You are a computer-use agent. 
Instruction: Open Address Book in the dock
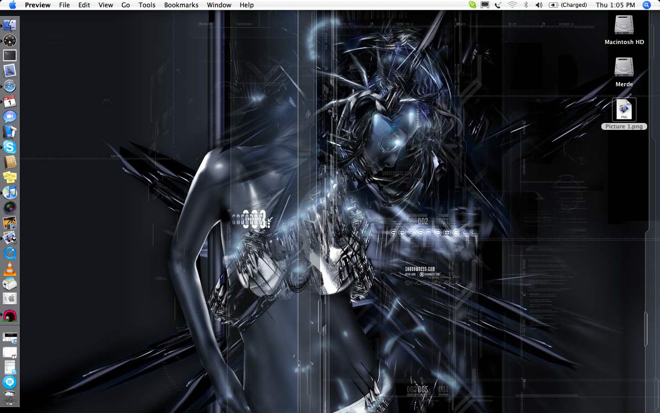coord(10,162)
